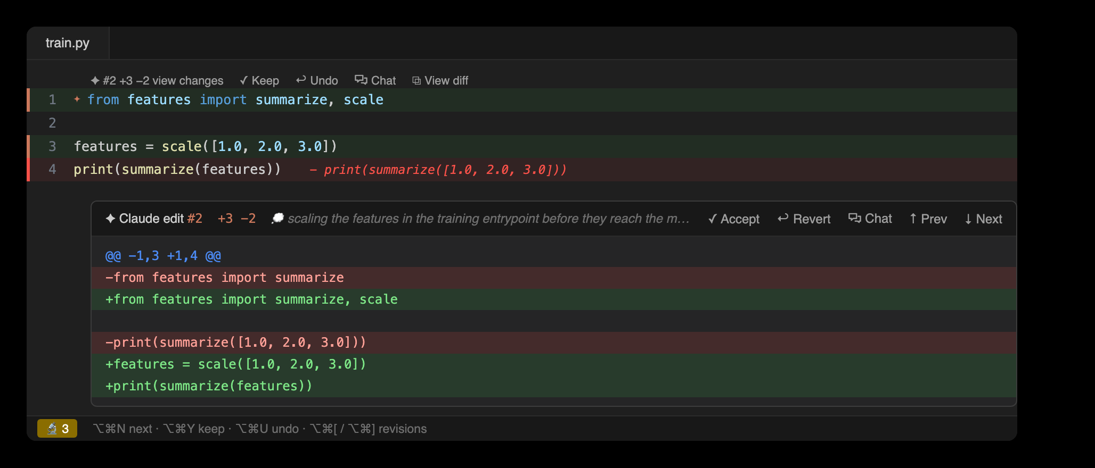Click the thought bubble icon in edit header
This screenshot has width=1095, height=468.
[277, 219]
